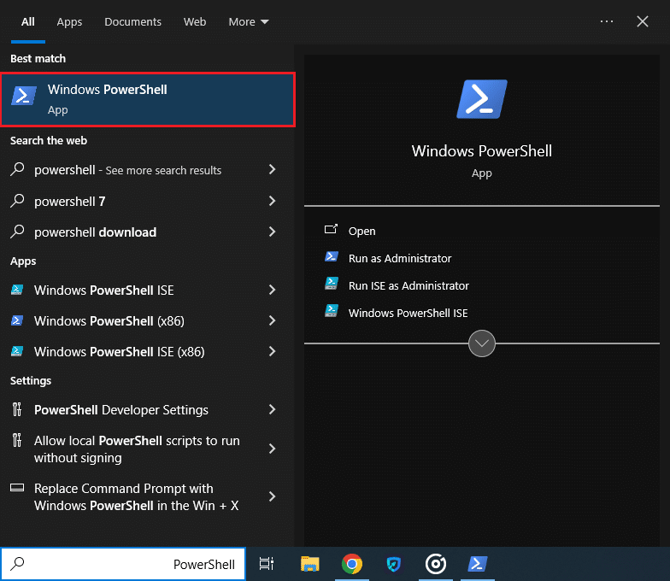Switch to the Documents tab

point(132,21)
